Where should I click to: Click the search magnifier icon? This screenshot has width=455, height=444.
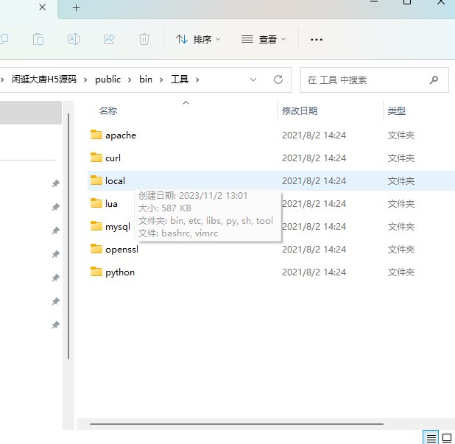tap(434, 80)
